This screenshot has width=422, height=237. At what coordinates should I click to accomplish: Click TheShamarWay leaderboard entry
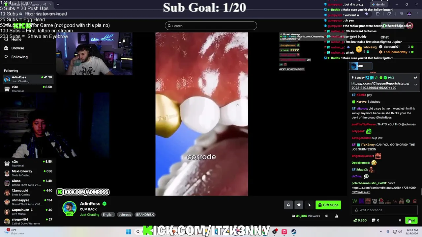(397, 52)
